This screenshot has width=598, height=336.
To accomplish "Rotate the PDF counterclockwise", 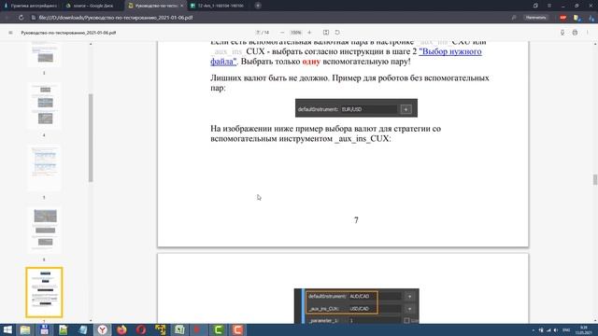I will pos(337,33).
